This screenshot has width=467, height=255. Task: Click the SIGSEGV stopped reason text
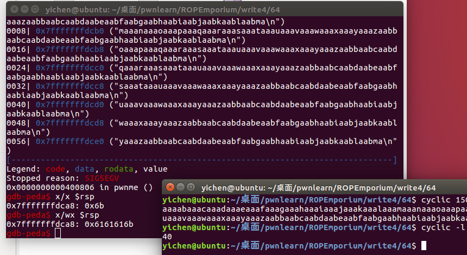(x=102, y=178)
